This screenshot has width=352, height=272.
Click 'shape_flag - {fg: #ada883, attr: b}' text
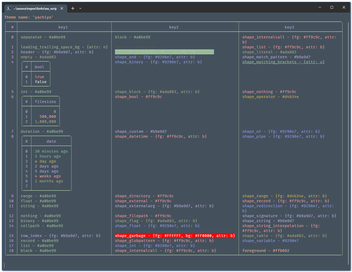pyautogui.click(x=156, y=221)
